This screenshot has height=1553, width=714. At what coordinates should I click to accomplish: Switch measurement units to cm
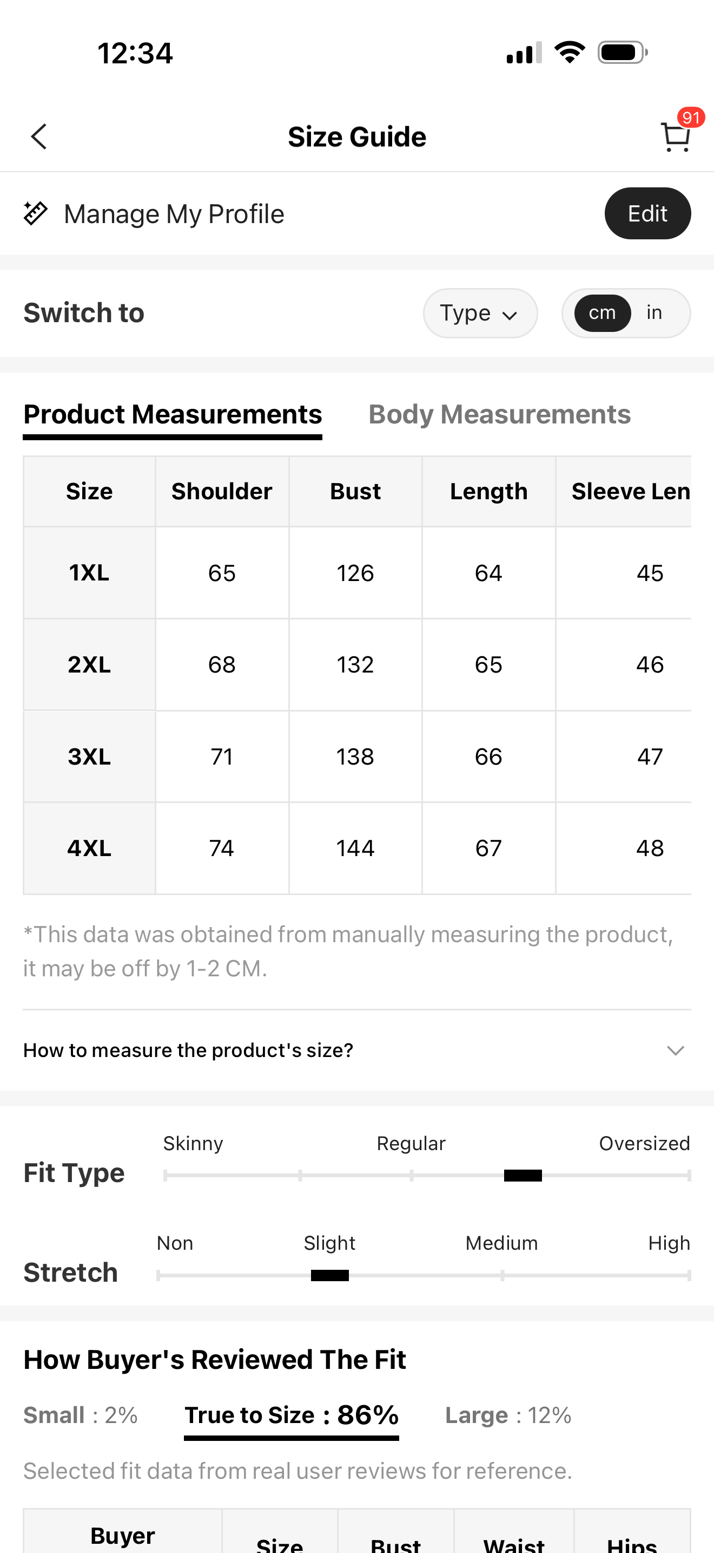[x=602, y=313]
